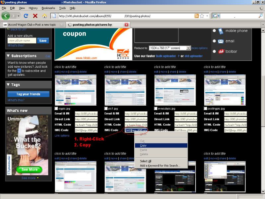Reload the page with the blue refresh icon

26,16
